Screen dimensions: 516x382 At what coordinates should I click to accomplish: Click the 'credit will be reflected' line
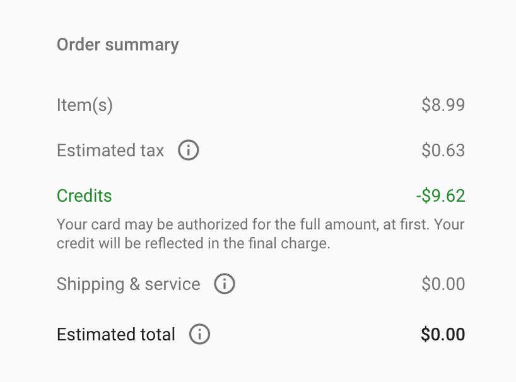193,243
